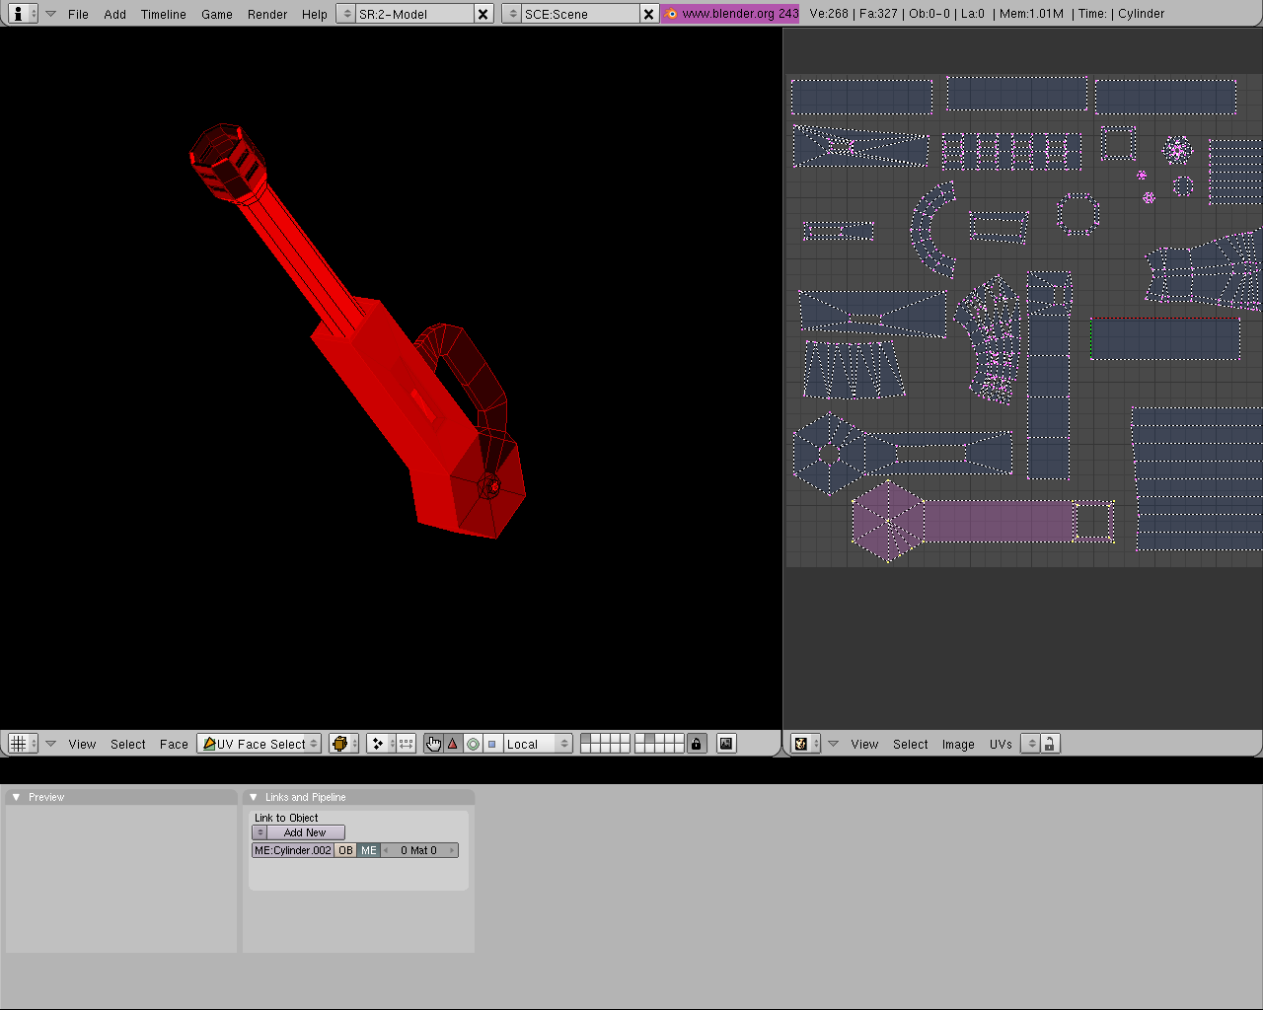This screenshot has height=1010, width=1263.
Task: Open the www.blender.org link
Action: 731,14
